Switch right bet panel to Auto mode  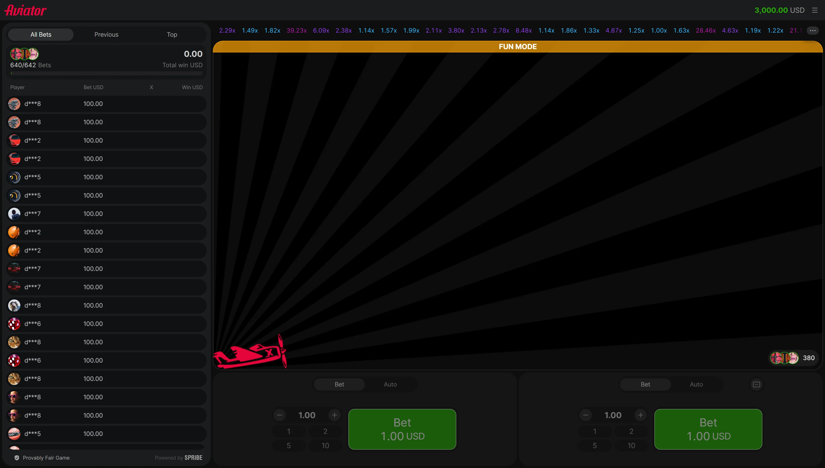point(696,384)
